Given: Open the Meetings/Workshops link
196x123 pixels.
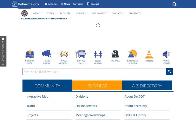Looking at the screenshot, I should pyautogui.click(x=90, y=115).
